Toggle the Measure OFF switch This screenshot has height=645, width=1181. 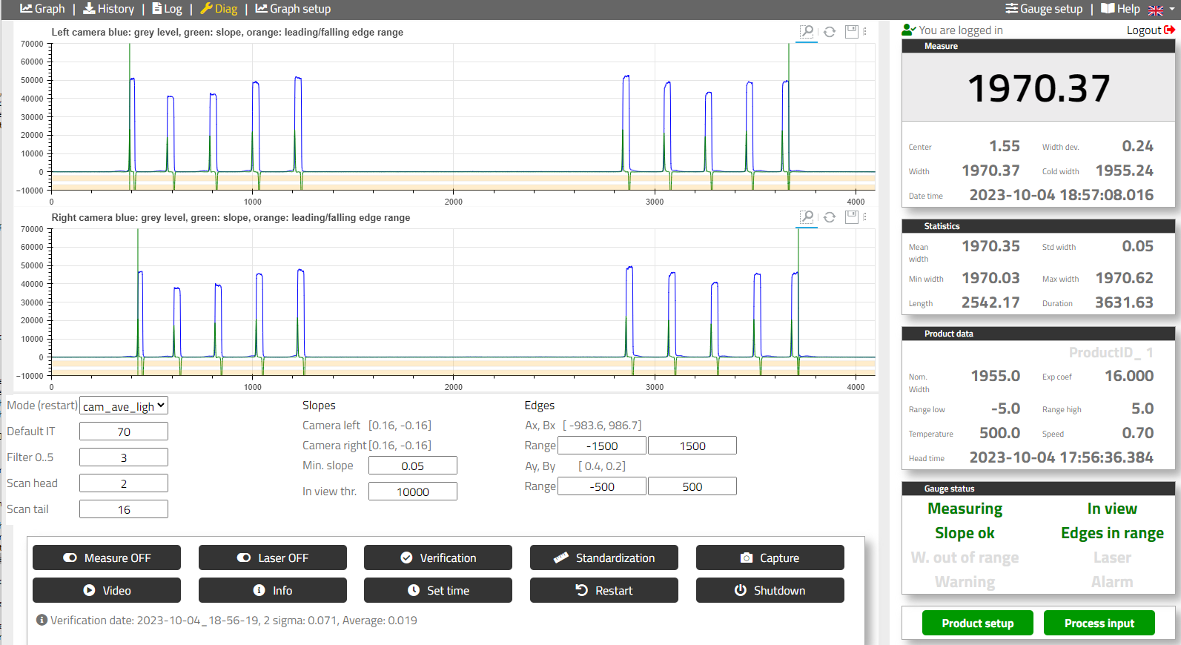click(107, 558)
